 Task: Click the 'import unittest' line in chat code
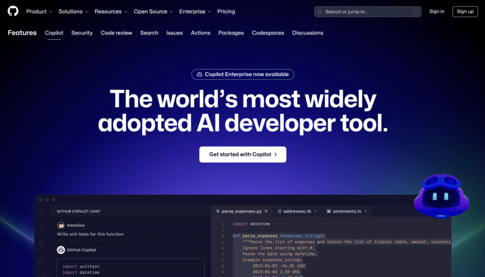pos(81,266)
